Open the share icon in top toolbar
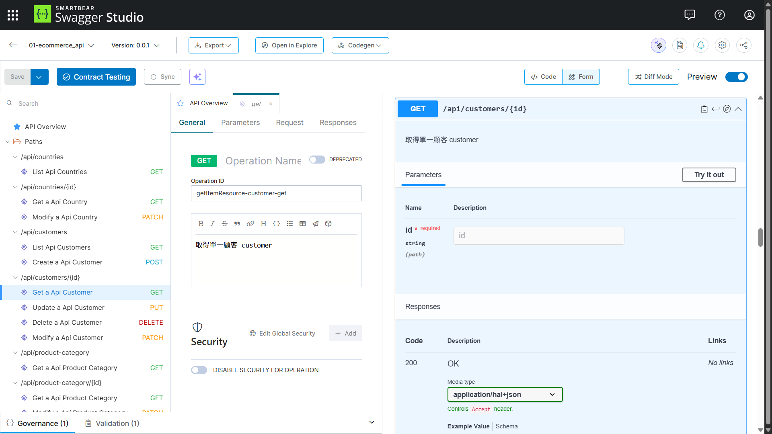The width and height of the screenshot is (772, 434). [x=744, y=45]
